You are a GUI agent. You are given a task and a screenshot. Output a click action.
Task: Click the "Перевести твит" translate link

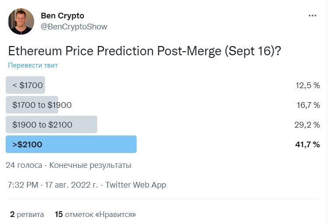click(x=33, y=65)
